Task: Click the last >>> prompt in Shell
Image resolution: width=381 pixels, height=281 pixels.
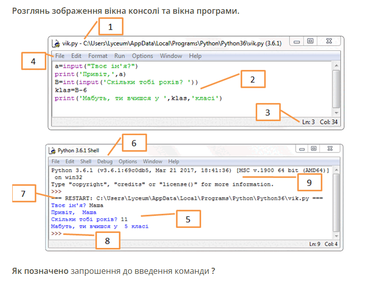Action: pyautogui.click(x=56, y=234)
